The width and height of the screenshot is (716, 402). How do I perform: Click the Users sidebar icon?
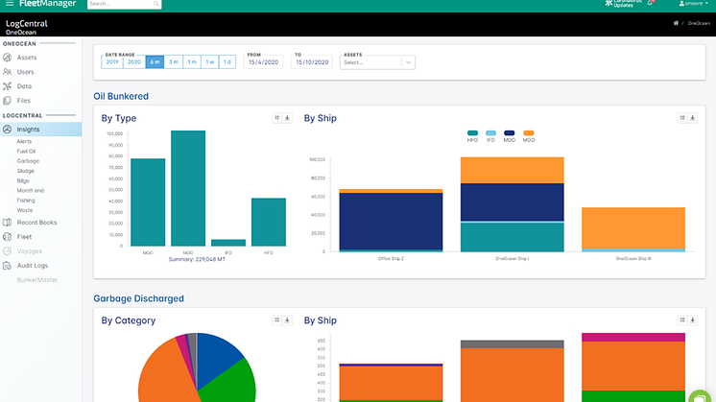tap(8, 72)
